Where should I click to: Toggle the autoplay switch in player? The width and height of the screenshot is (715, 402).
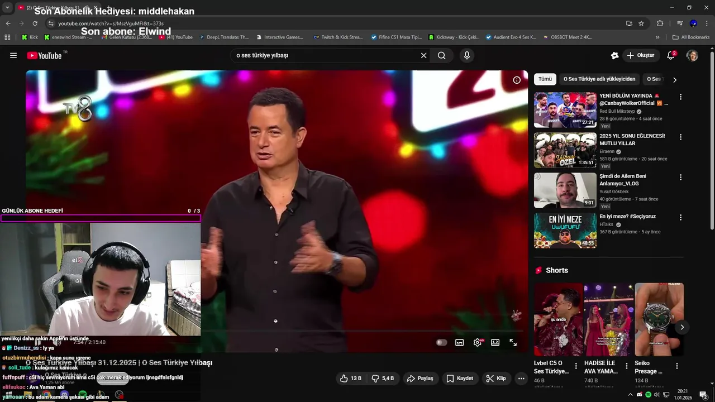click(x=441, y=342)
